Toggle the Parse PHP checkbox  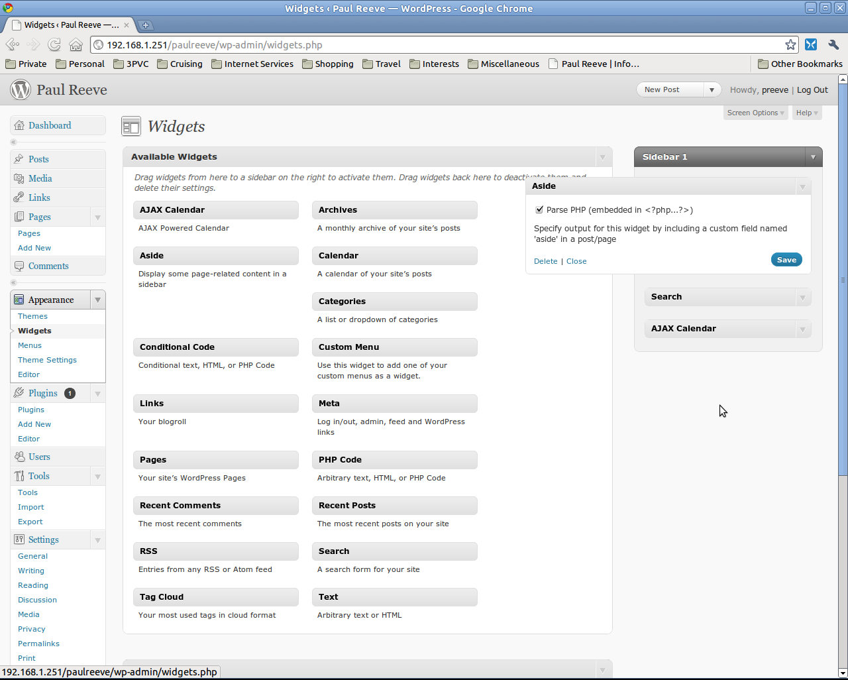click(x=539, y=209)
